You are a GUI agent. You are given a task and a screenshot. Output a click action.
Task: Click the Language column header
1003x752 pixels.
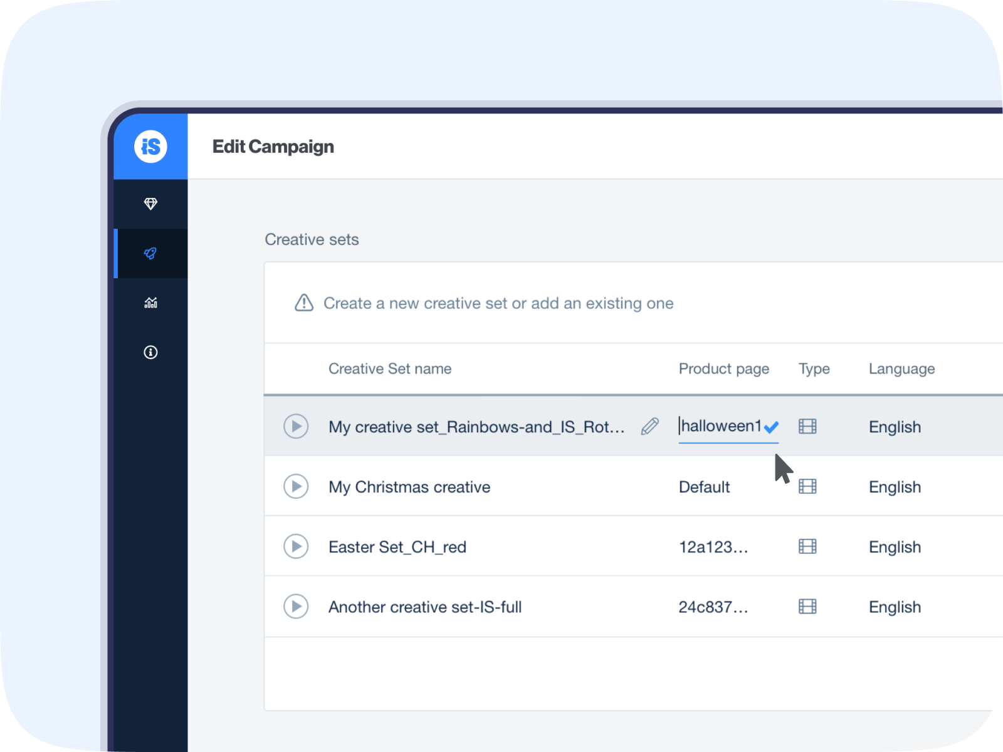901,369
